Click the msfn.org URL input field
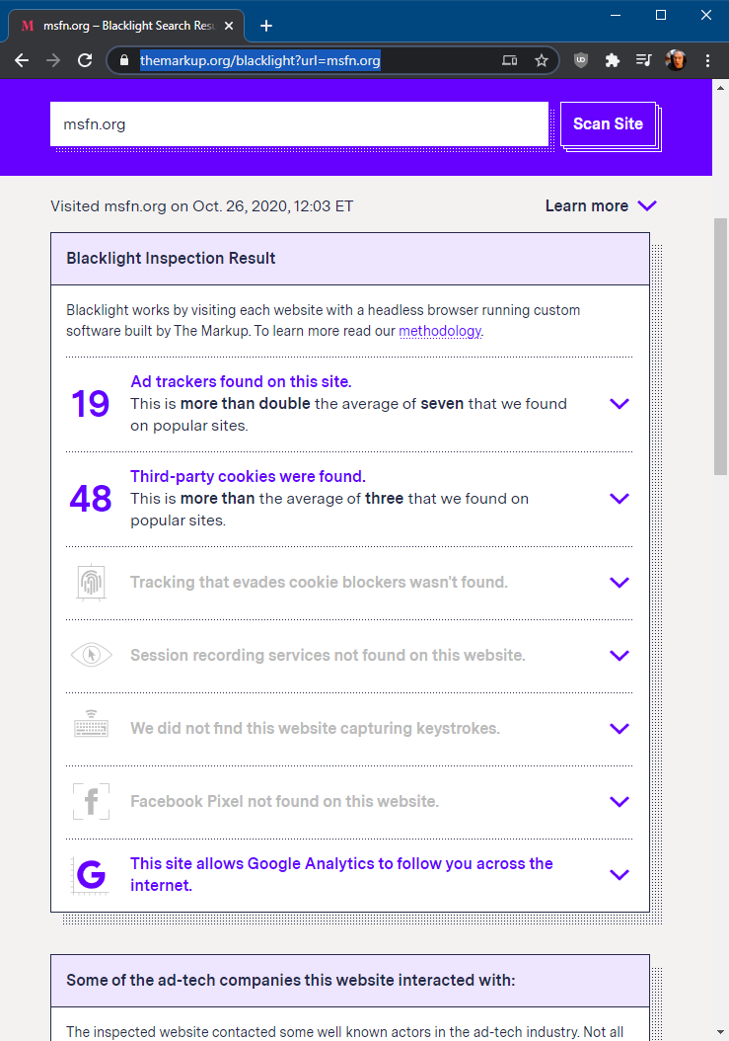Screen dimensions: 729x1041 click(x=299, y=124)
